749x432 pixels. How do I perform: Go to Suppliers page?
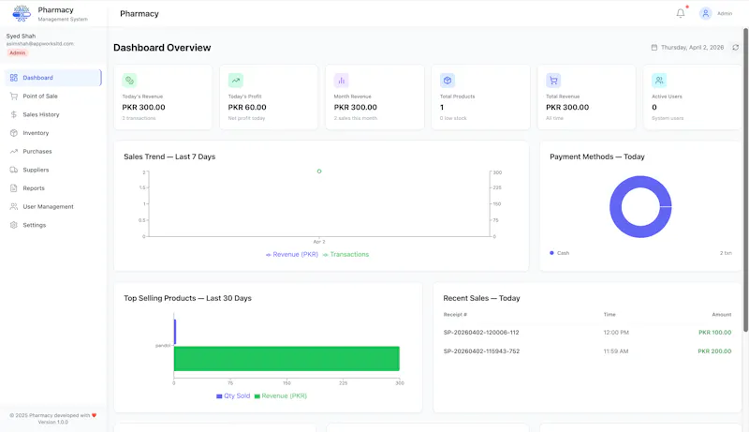click(x=53, y=170)
